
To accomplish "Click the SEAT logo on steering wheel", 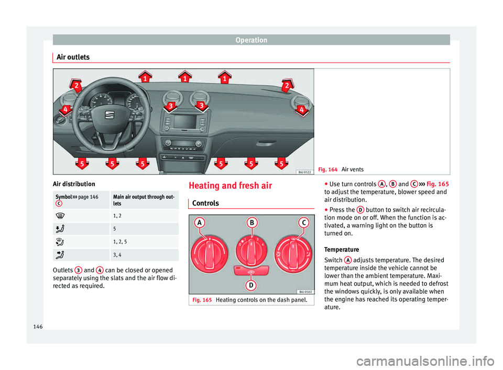I will coord(110,115).
